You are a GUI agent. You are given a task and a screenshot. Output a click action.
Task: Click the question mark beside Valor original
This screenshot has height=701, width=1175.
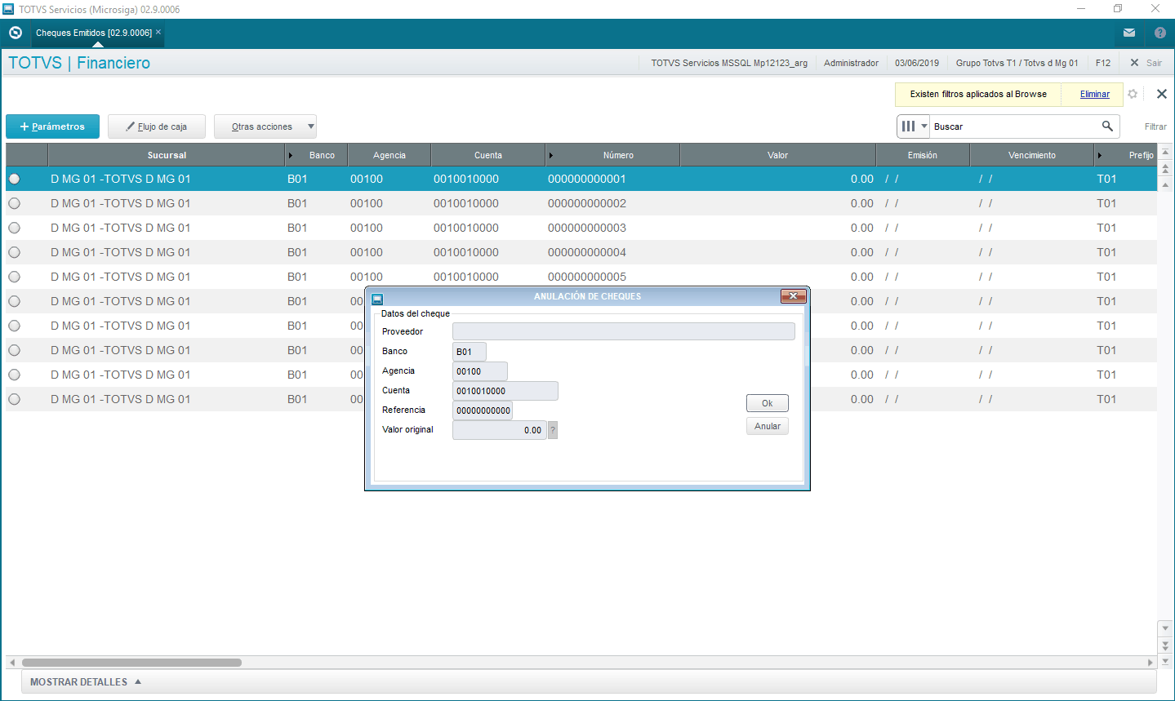click(x=553, y=430)
